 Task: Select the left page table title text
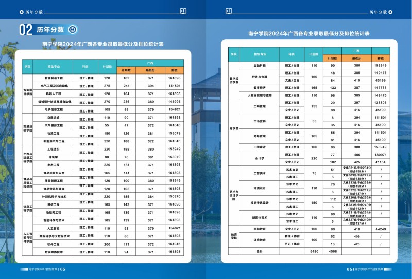coord(102,45)
